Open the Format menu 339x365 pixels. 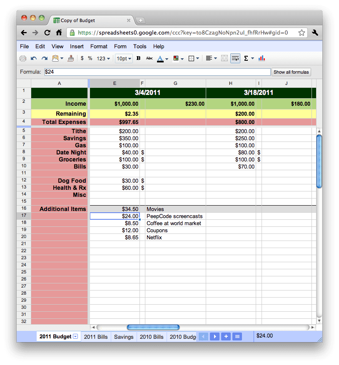[x=99, y=46]
